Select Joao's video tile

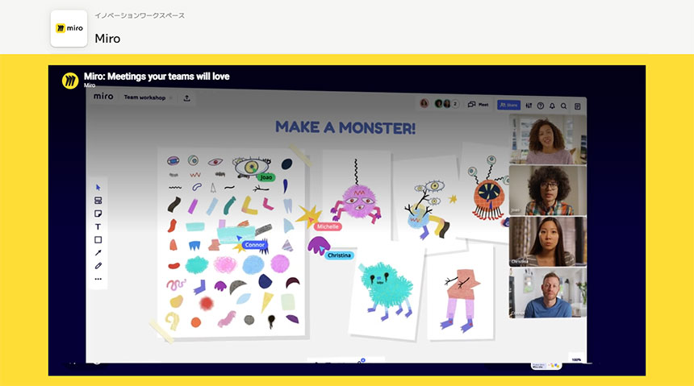point(547,190)
